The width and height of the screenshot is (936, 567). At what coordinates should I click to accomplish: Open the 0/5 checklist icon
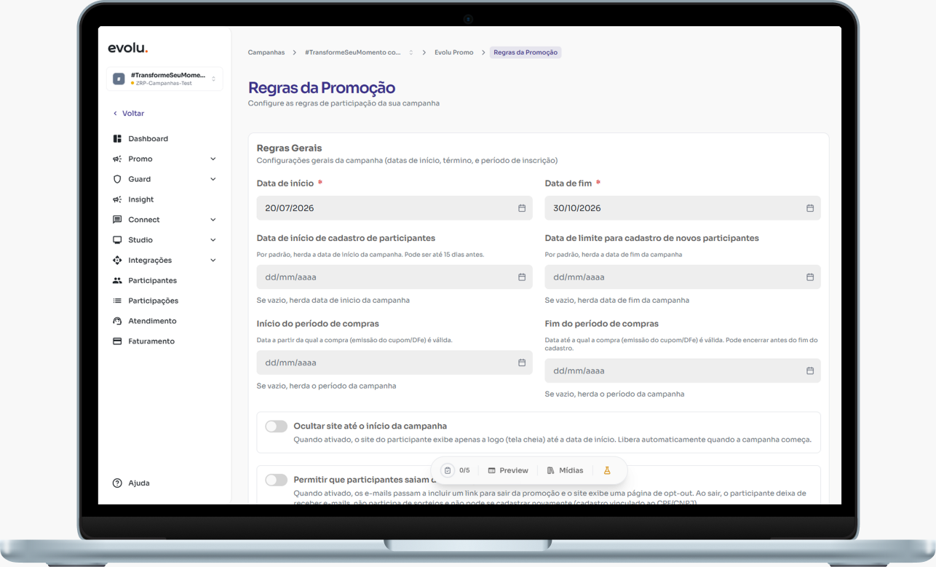pos(448,470)
